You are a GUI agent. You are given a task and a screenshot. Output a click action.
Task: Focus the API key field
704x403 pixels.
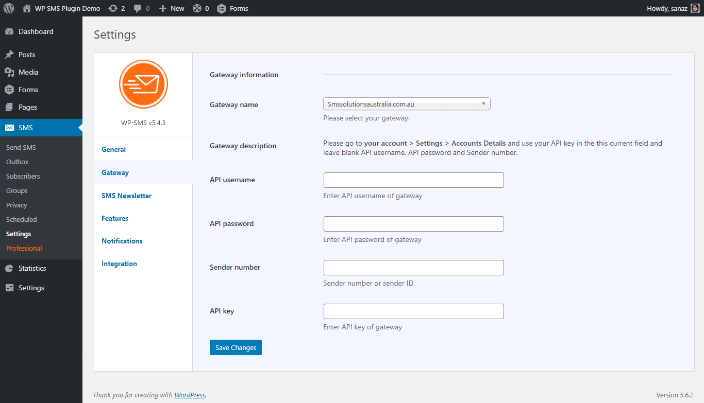pyautogui.click(x=414, y=311)
